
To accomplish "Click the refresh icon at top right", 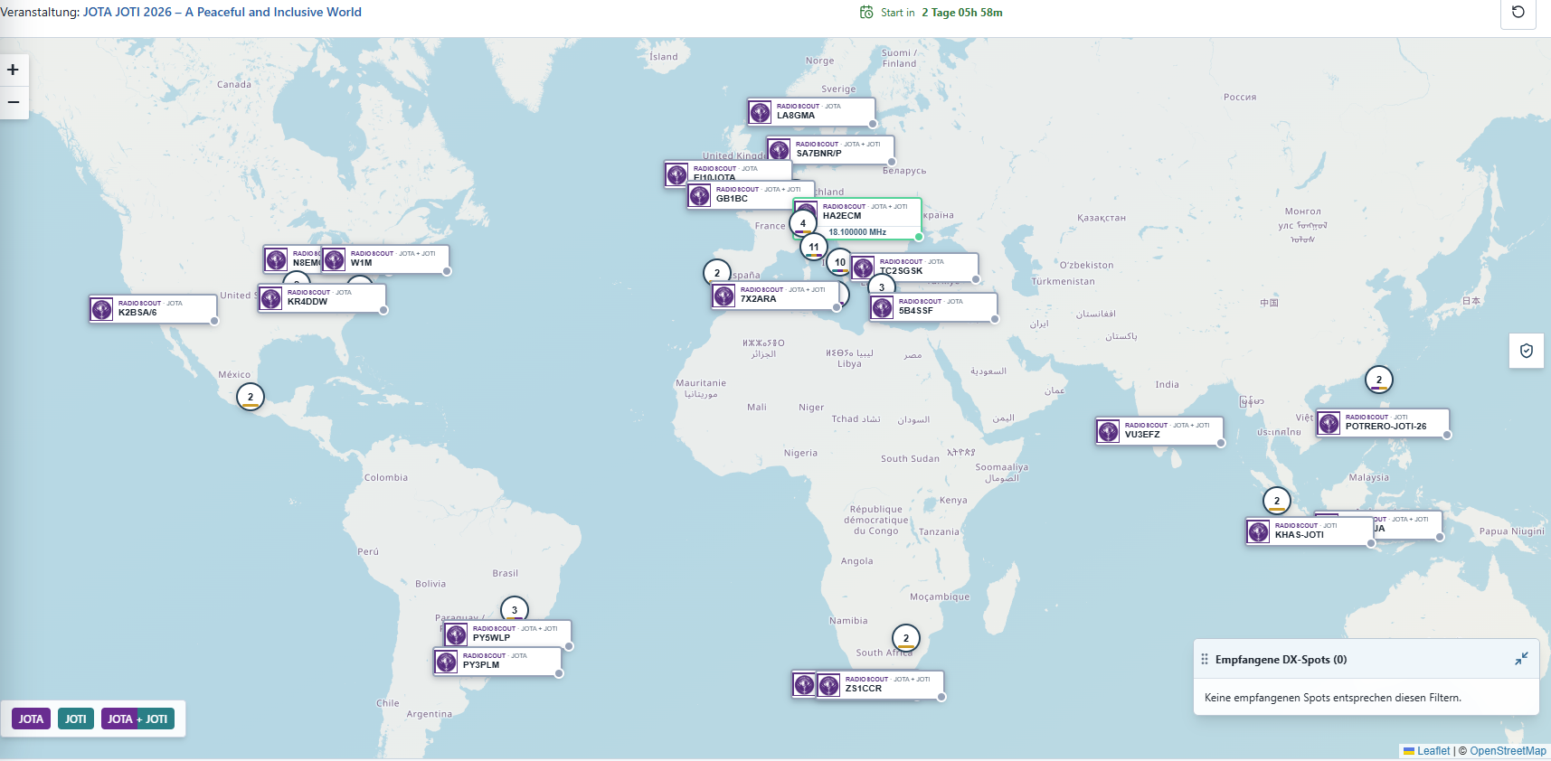I will click(x=1518, y=13).
